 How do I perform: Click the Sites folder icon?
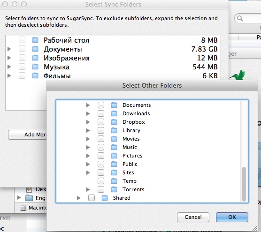click(114, 172)
